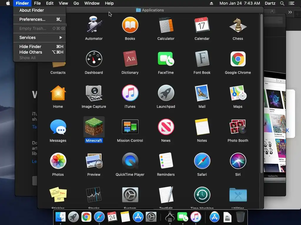The width and height of the screenshot is (301, 225).
Task: Open the QuickTime Player app icon
Action: click(x=130, y=161)
